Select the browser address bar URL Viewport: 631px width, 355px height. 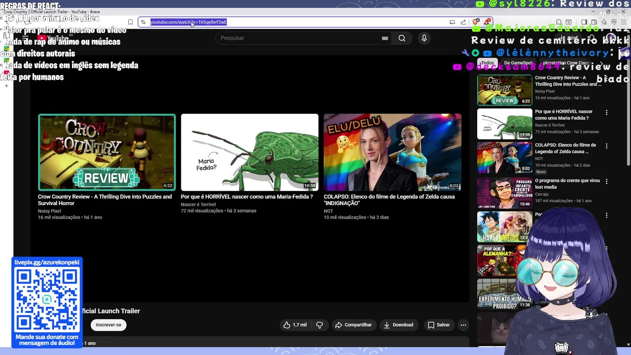(x=188, y=22)
